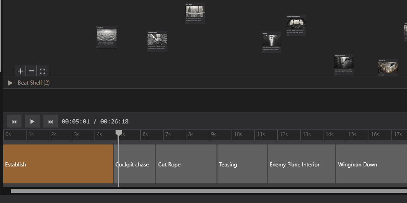Click the zoom out minus button
407x203 pixels.
click(31, 71)
